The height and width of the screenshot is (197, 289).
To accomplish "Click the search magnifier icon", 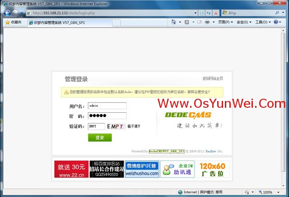I will (277, 13).
